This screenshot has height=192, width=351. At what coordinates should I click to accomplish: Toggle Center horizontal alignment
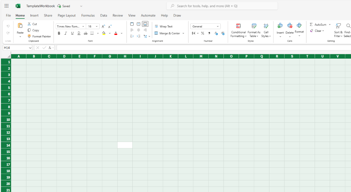[138, 30]
